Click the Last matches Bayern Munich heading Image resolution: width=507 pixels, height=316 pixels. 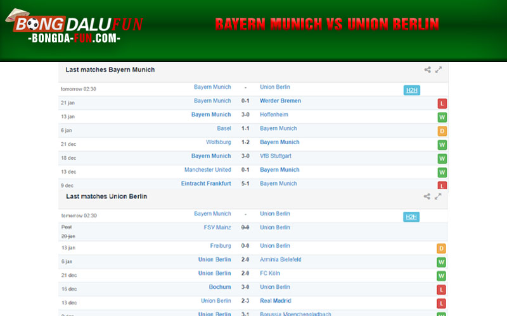[x=110, y=70]
